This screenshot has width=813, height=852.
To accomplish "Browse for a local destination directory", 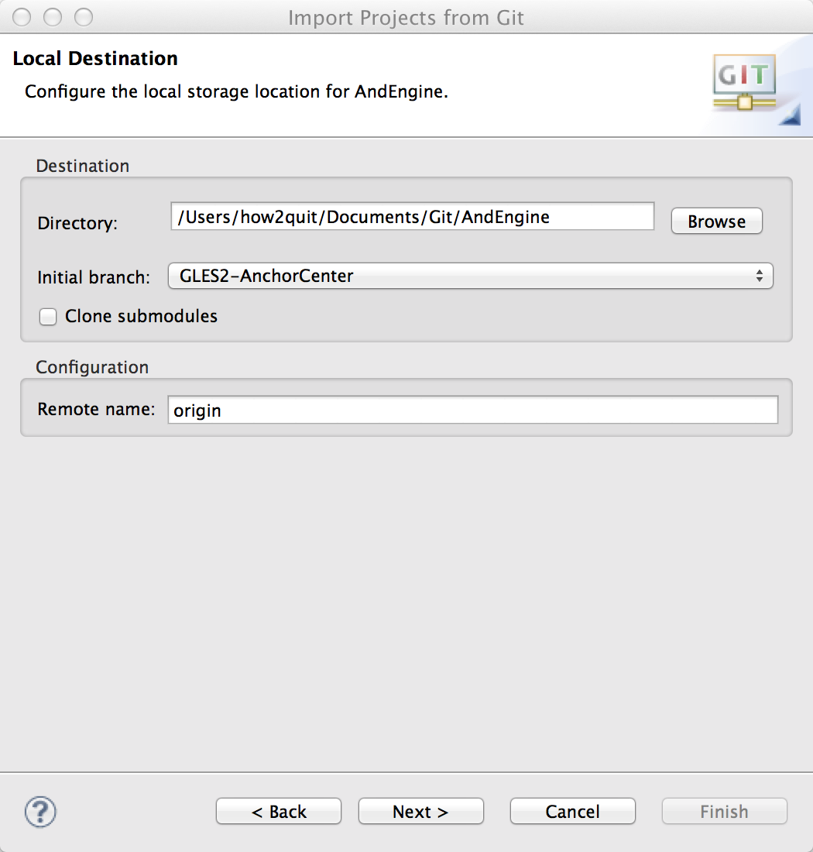I will pos(715,221).
